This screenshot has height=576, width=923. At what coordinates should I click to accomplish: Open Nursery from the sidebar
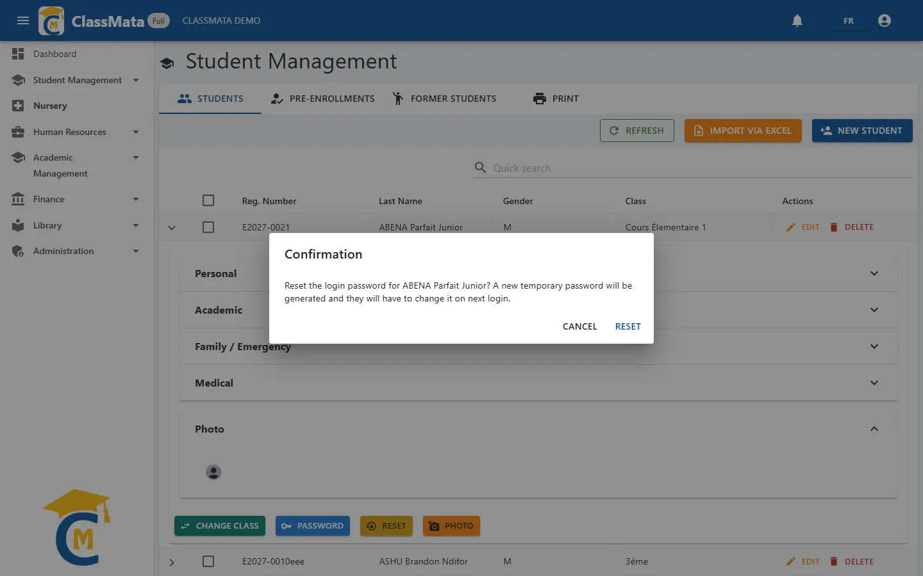pyautogui.click(x=50, y=106)
